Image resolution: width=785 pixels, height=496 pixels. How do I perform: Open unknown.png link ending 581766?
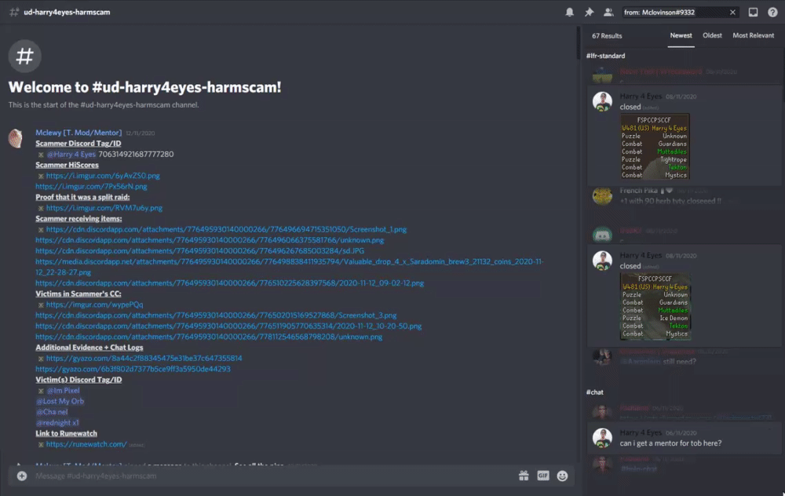(210, 240)
